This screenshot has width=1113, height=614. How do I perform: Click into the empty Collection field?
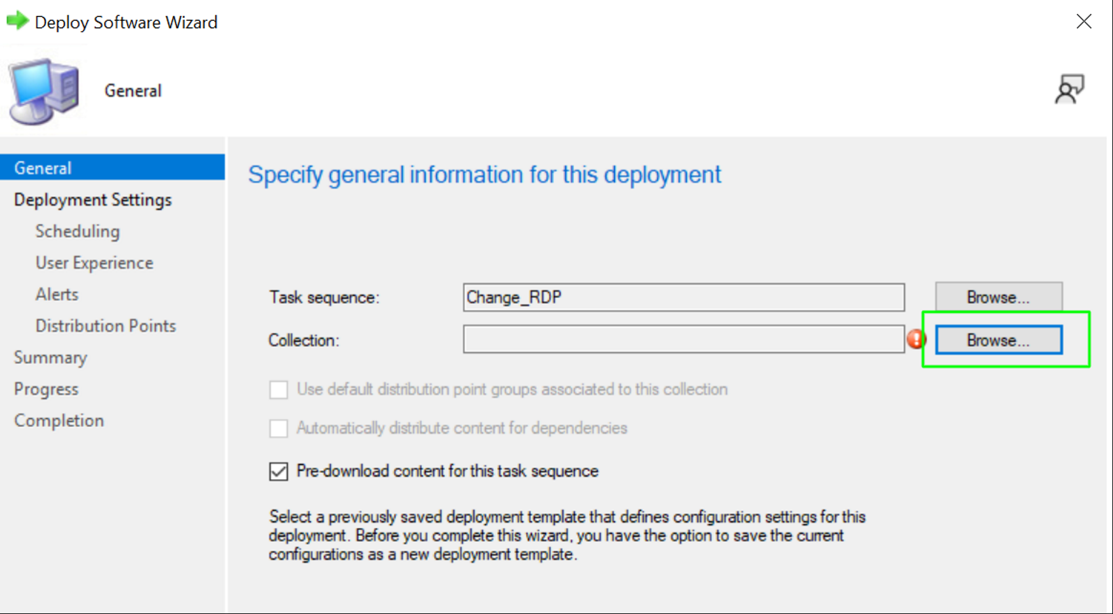(x=684, y=339)
